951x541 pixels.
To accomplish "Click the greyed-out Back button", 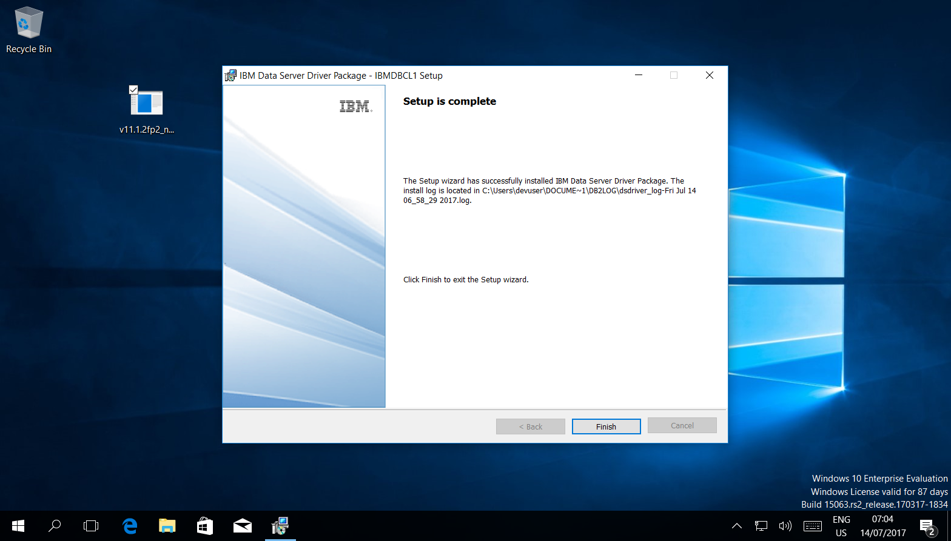I will point(530,426).
